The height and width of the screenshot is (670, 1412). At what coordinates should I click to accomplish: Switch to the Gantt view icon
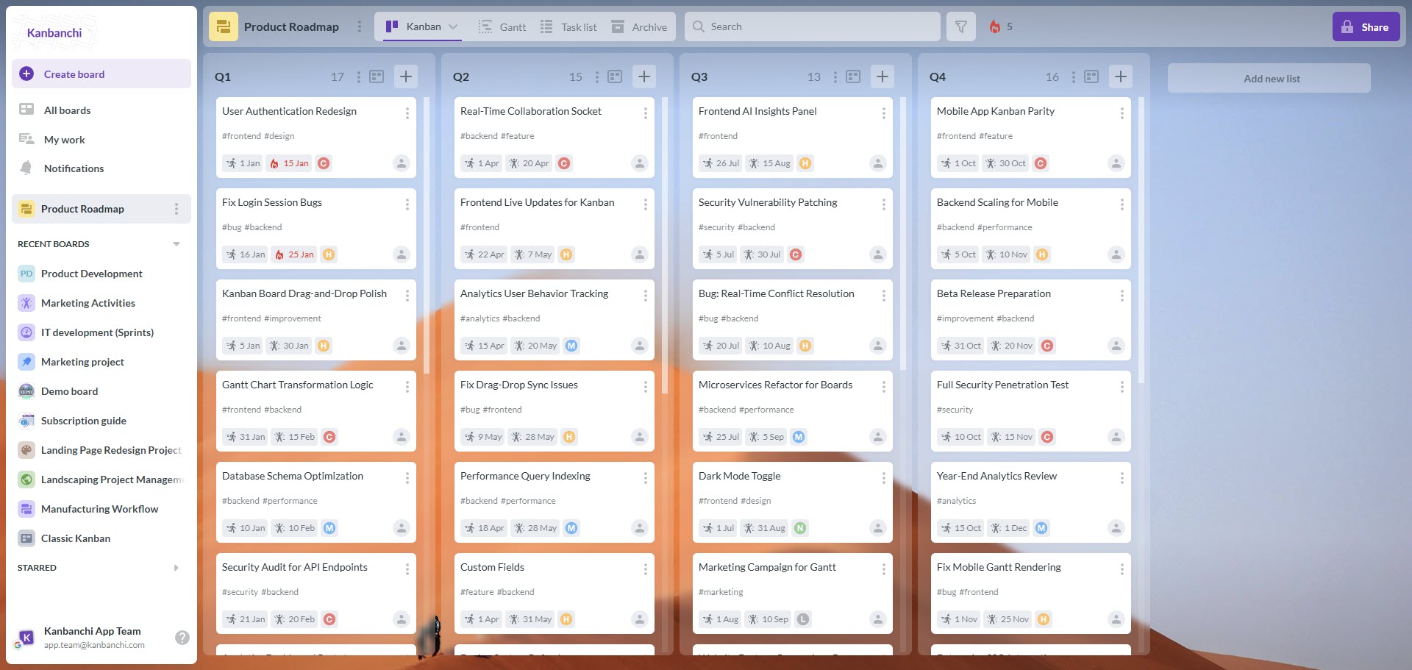click(486, 26)
